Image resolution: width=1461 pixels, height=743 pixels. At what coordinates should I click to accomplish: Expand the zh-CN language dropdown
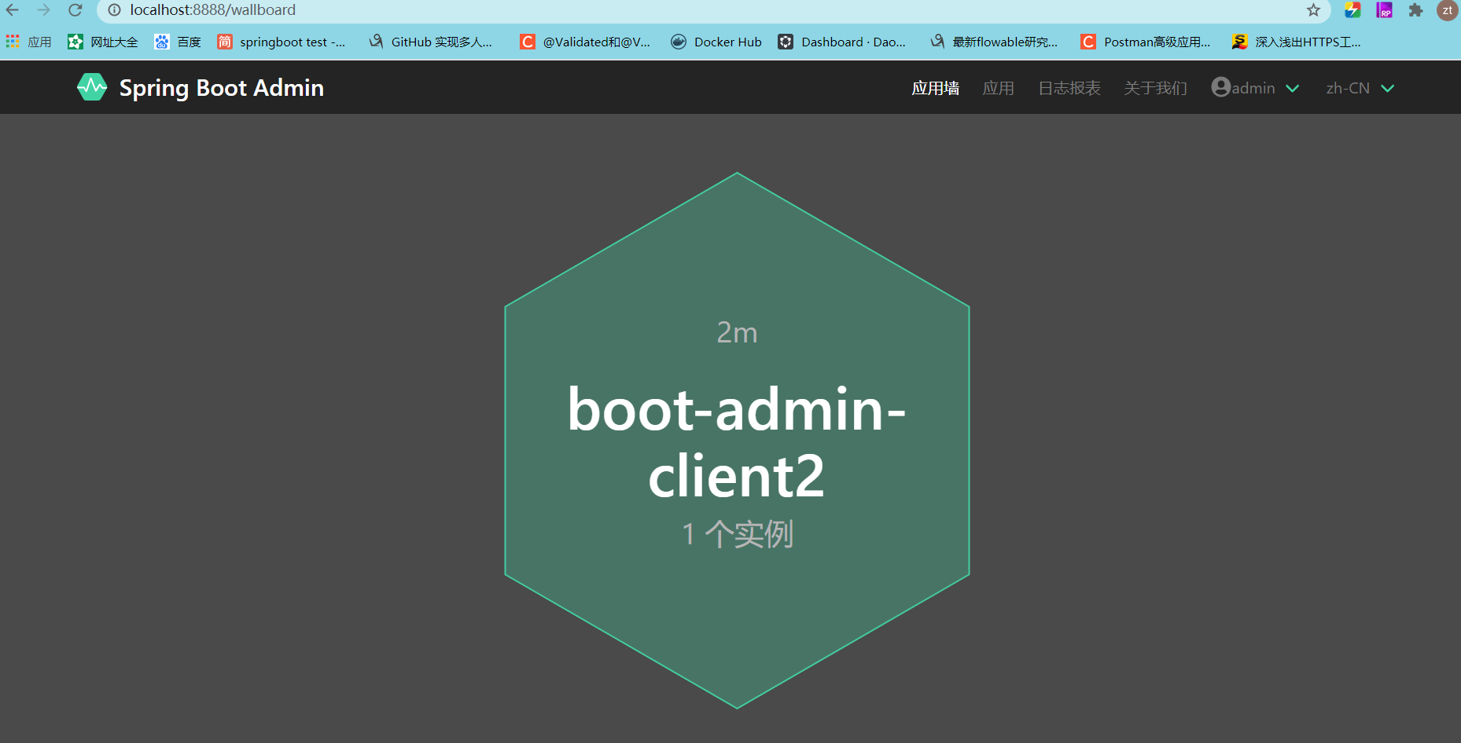point(1360,88)
